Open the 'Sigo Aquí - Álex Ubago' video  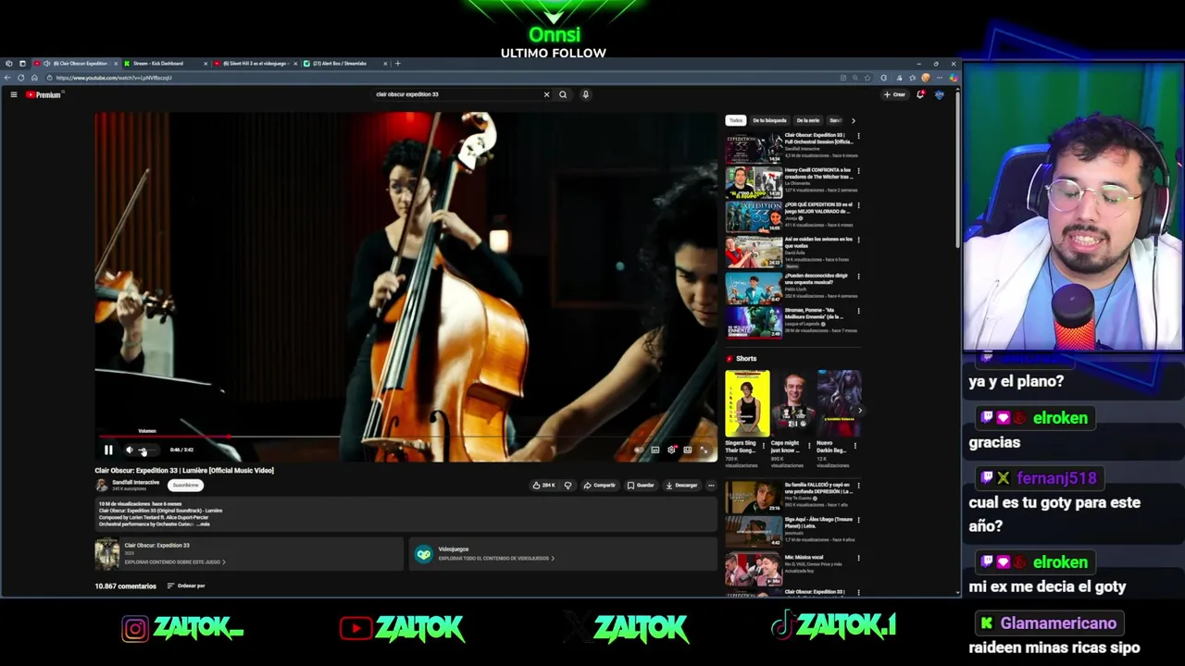pos(754,531)
